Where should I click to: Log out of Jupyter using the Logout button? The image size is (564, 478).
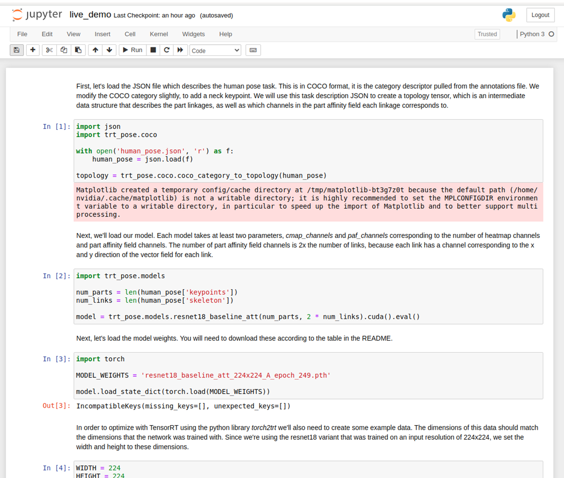pos(540,15)
